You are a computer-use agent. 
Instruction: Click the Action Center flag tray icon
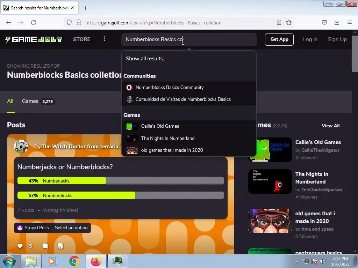point(314,261)
